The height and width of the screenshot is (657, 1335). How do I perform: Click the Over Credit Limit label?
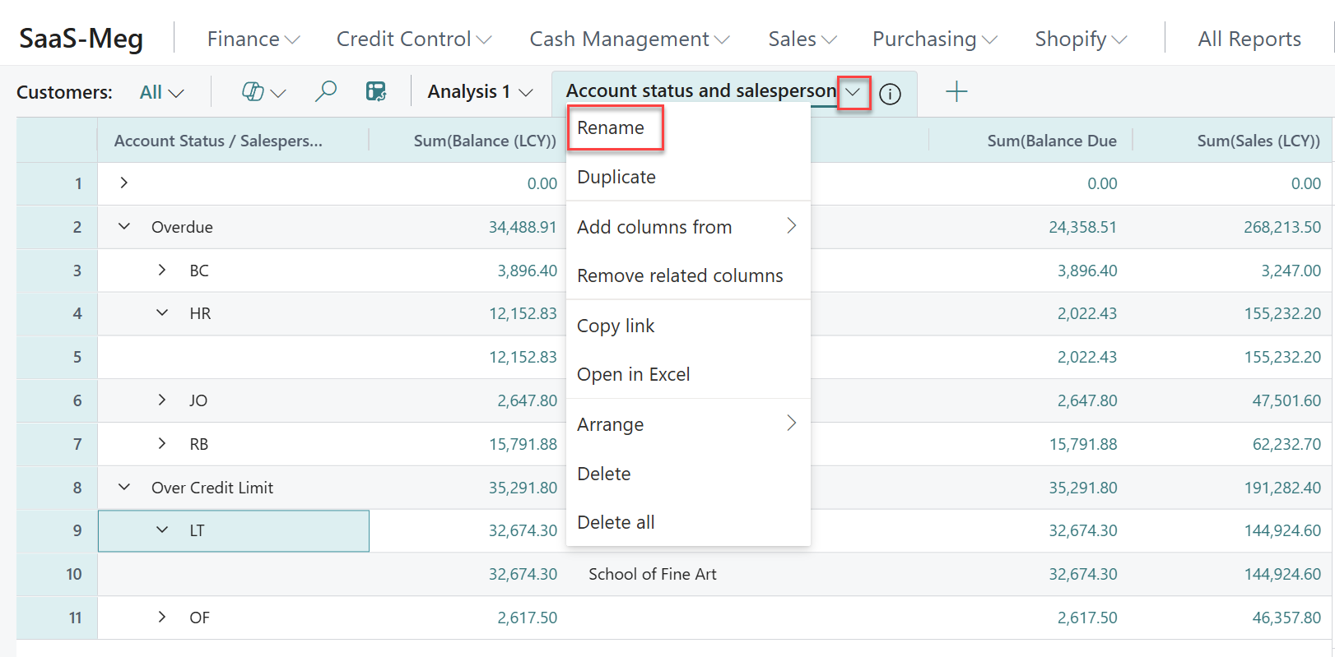[x=212, y=488]
